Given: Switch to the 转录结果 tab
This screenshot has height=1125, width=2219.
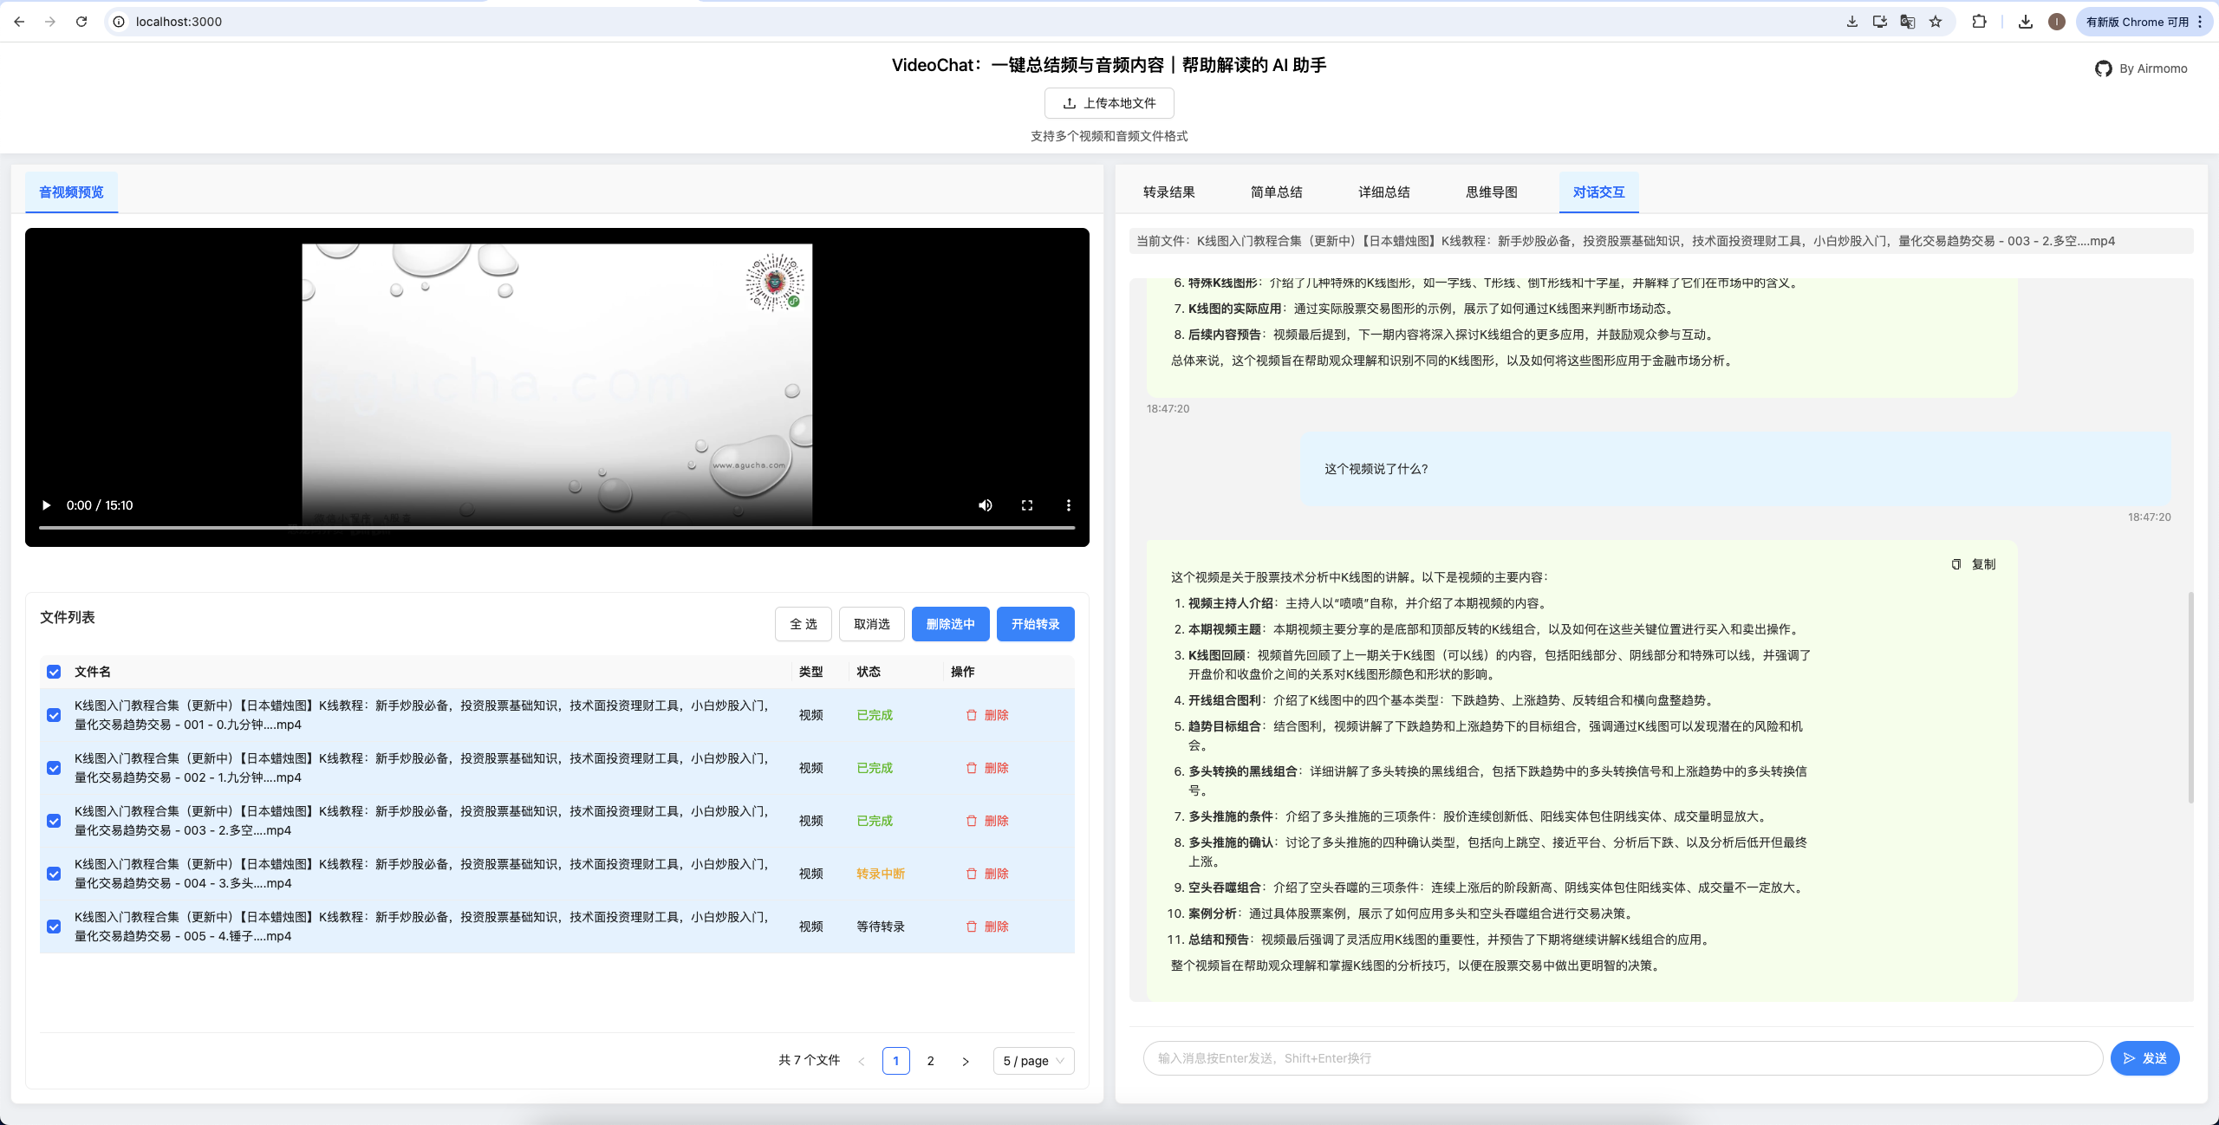Looking at the screenshot, I should coord(1168,192).
